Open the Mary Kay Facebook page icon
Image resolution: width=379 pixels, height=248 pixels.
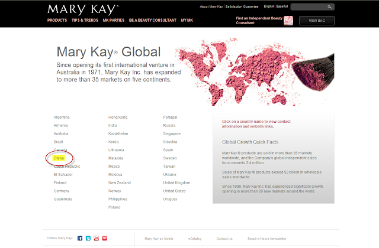pos(80,239)
